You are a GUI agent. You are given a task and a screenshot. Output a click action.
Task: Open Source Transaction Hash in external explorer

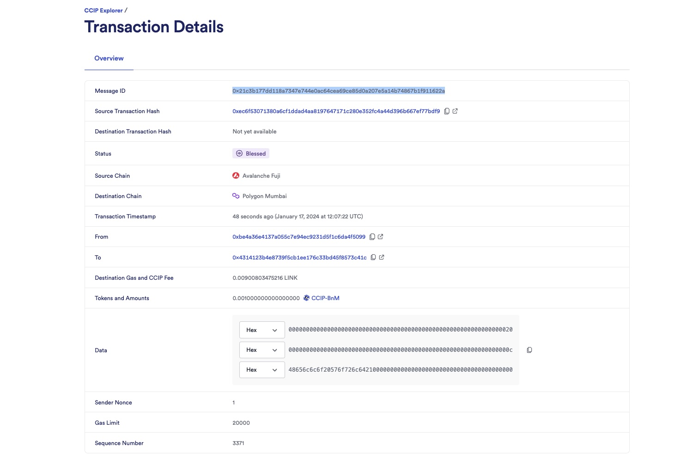click(455, 111)
